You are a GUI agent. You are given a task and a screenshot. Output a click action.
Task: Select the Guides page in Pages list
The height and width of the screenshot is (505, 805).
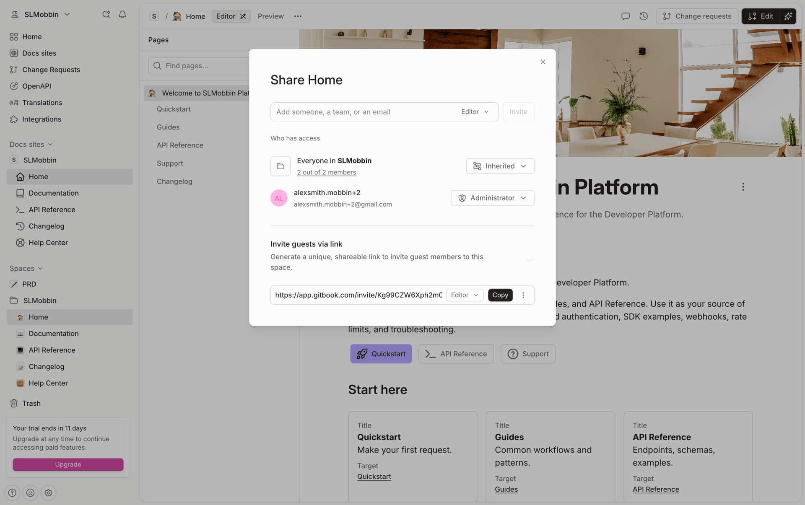[168, 127]
